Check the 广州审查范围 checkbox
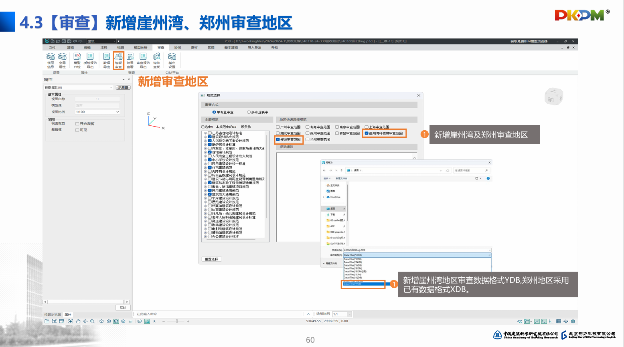The image size is (624, 347). [x=278, y=127]
